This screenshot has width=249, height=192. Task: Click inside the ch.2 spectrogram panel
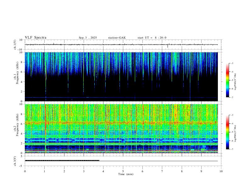tap(121, 129)
